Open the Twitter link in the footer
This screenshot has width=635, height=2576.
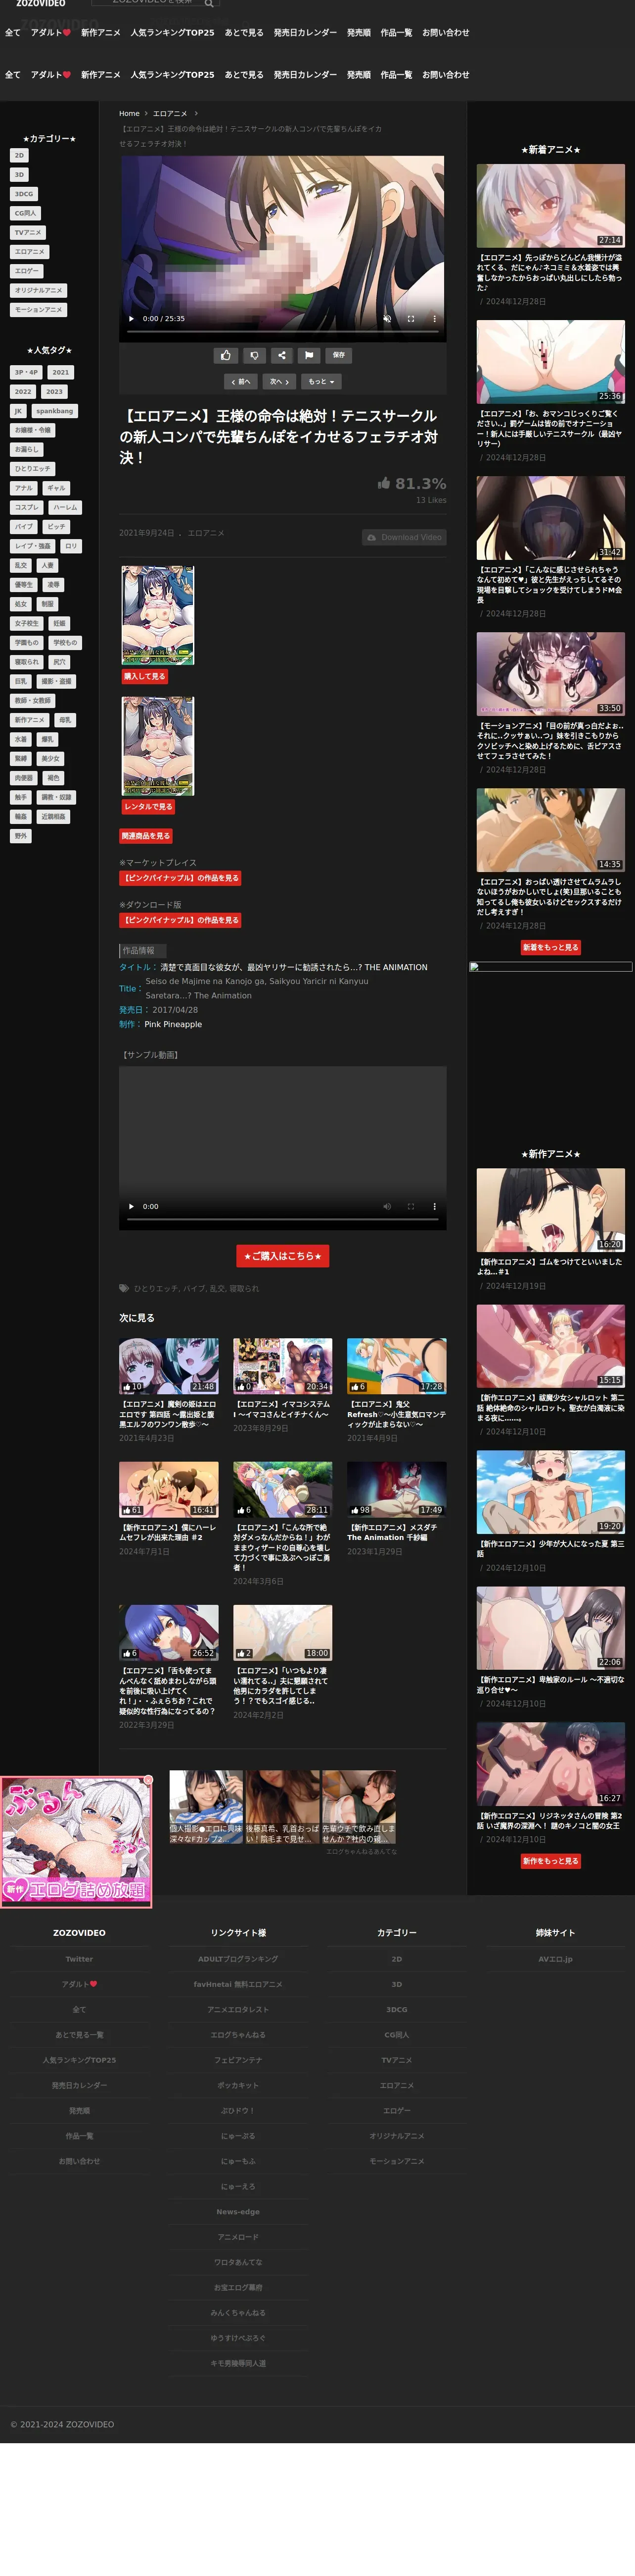tap(79, 1959)
